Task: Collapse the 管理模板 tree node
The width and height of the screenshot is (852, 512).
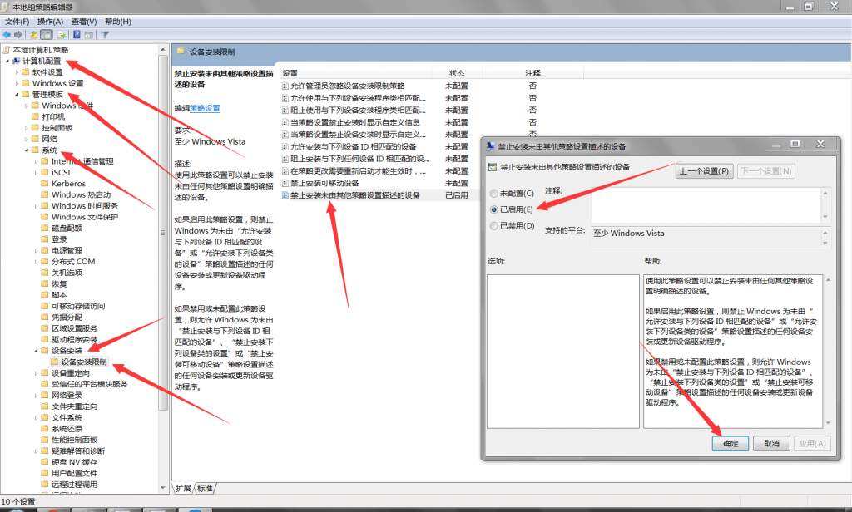Action: [x=16, y=95]
